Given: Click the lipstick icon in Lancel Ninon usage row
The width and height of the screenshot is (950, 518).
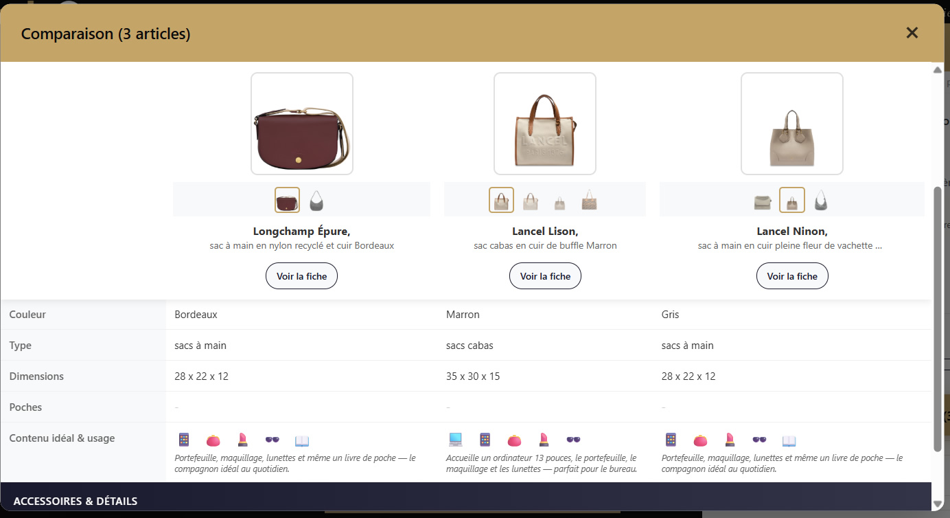Looking at the screenshot, I should [x=730, y=440].
